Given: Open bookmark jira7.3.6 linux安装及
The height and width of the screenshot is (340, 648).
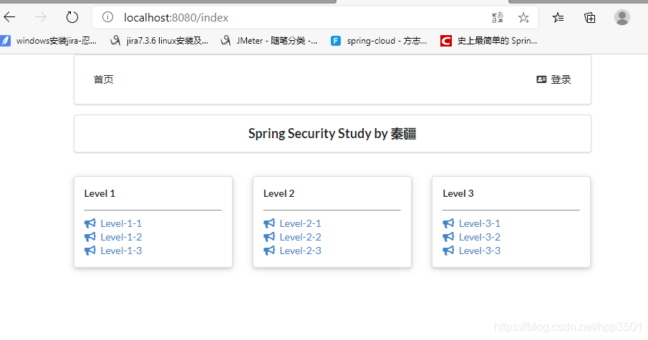Looking at the screenshot, I should click(x=159, y=41).
